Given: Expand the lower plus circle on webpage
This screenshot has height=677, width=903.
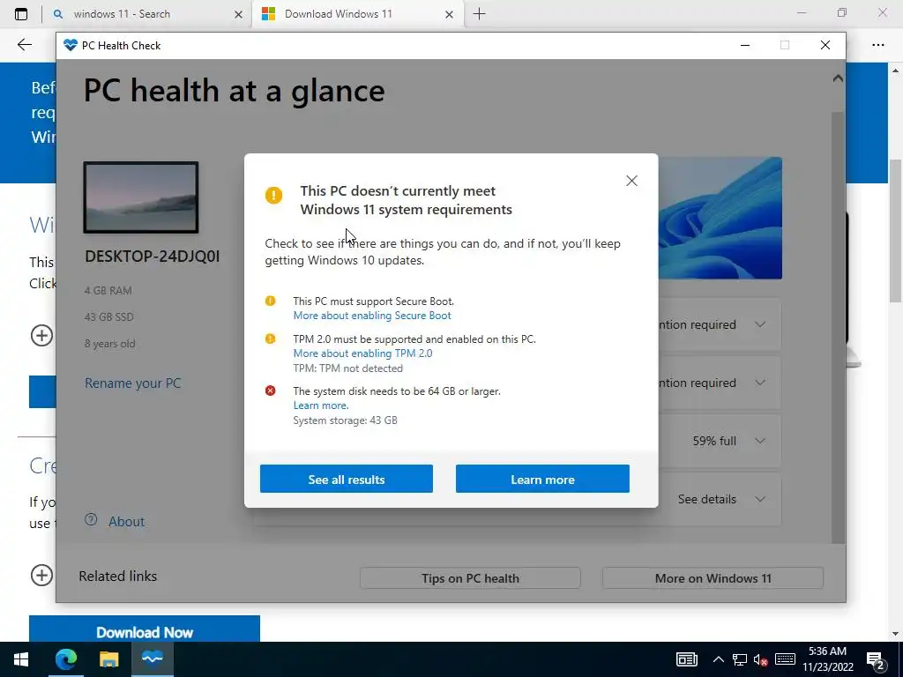Looking at the screenshot, I should click(x=41, y=575).
